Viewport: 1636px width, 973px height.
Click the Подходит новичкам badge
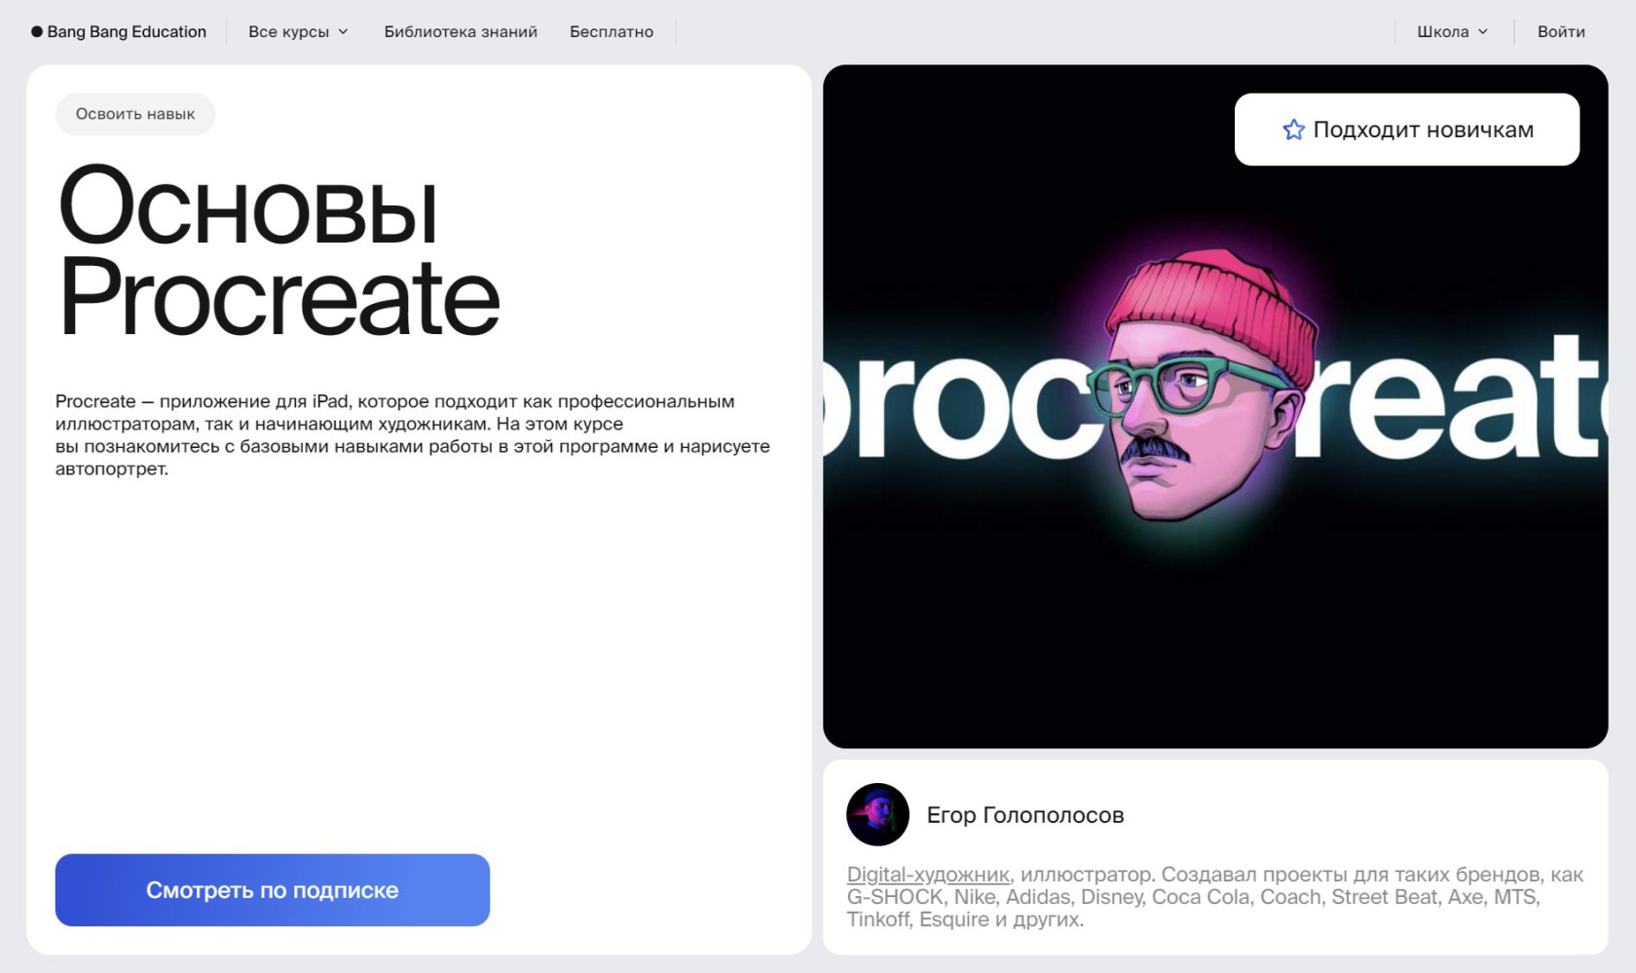pyautogui.click(x=1407, y=130)
